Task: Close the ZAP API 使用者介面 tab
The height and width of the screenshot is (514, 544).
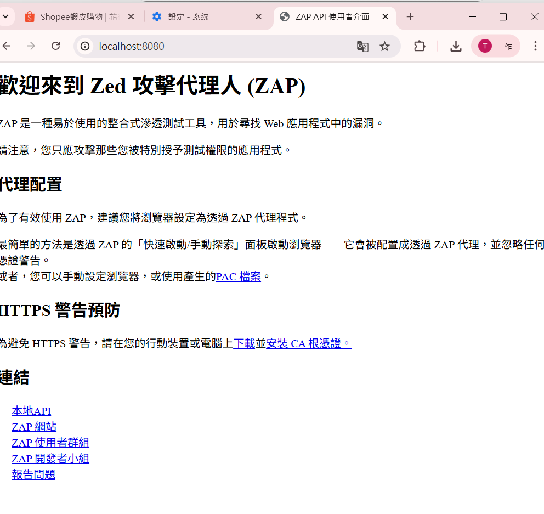Action: (x=385, y=16)
